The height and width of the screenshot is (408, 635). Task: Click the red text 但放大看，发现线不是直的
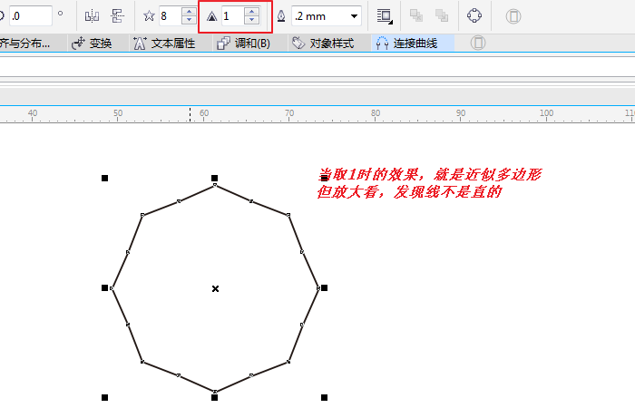[x=409, y=191]
